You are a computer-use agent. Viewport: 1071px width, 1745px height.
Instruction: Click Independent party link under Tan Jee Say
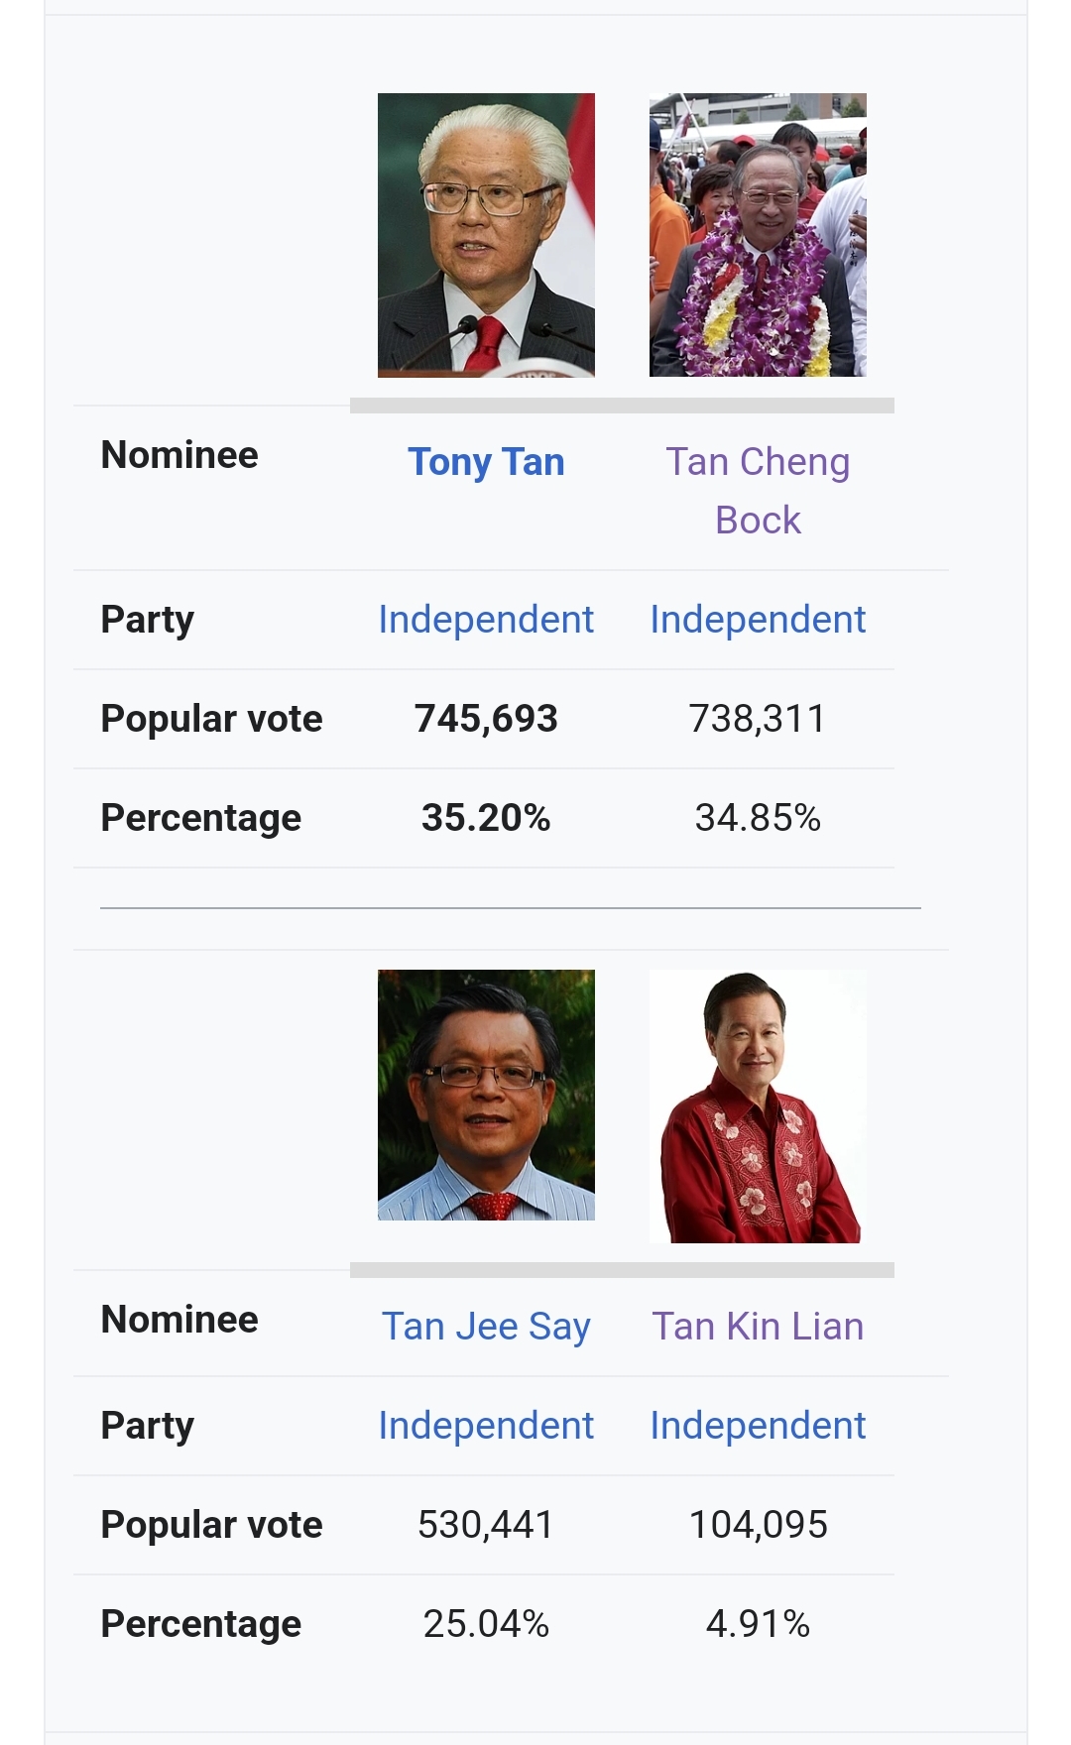pos(486,1426)
